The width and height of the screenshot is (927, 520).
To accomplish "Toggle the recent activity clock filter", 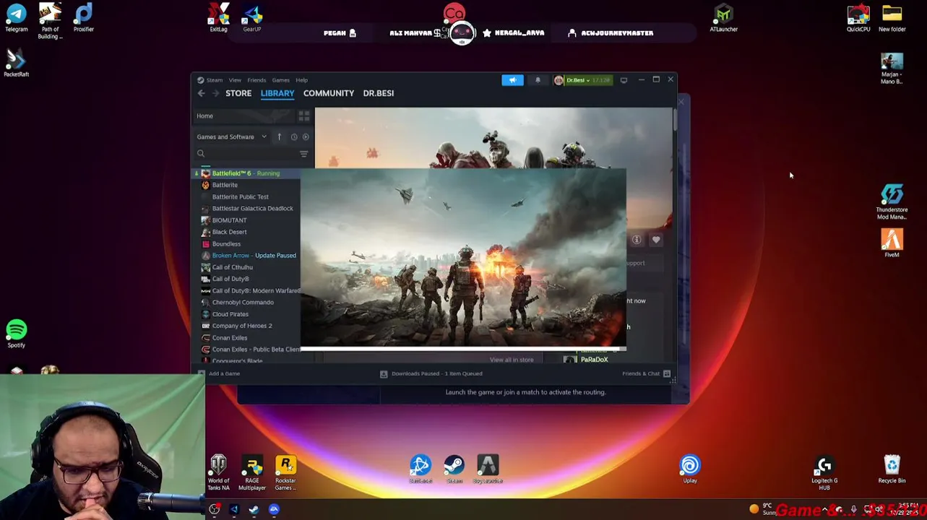I will [x=293, y=136].
